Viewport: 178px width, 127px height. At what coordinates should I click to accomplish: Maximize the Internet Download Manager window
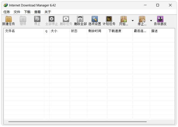pos(158,5)
